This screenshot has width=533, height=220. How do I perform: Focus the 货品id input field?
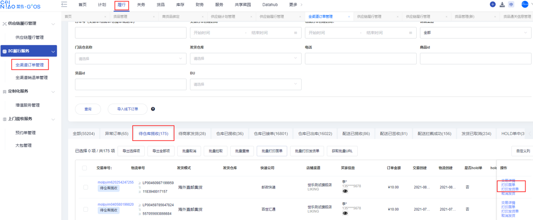[x=131, y=84]
